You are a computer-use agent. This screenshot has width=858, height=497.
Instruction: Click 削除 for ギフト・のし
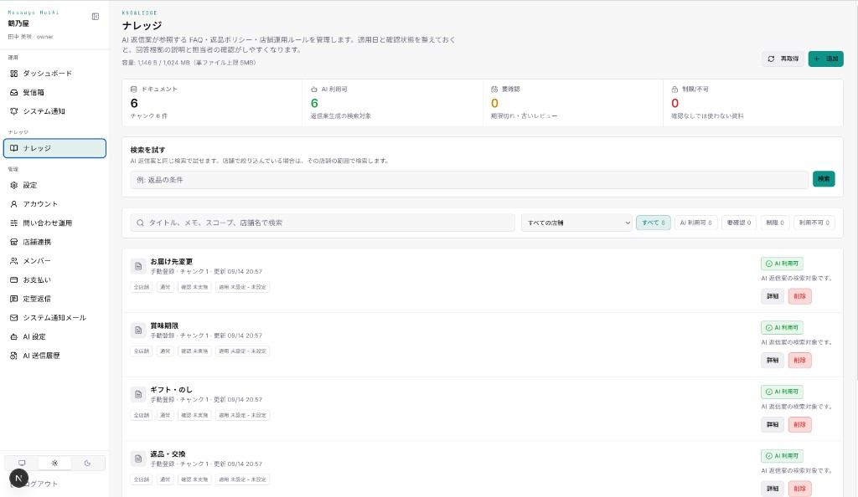799,424
